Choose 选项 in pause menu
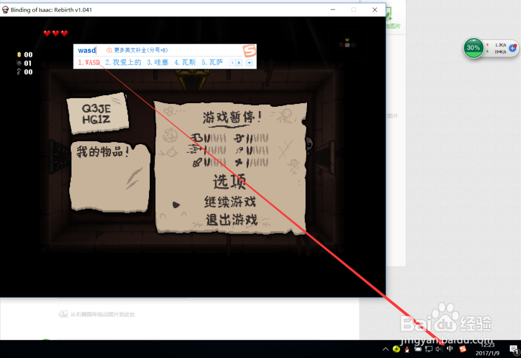 (x=229, y=182)
